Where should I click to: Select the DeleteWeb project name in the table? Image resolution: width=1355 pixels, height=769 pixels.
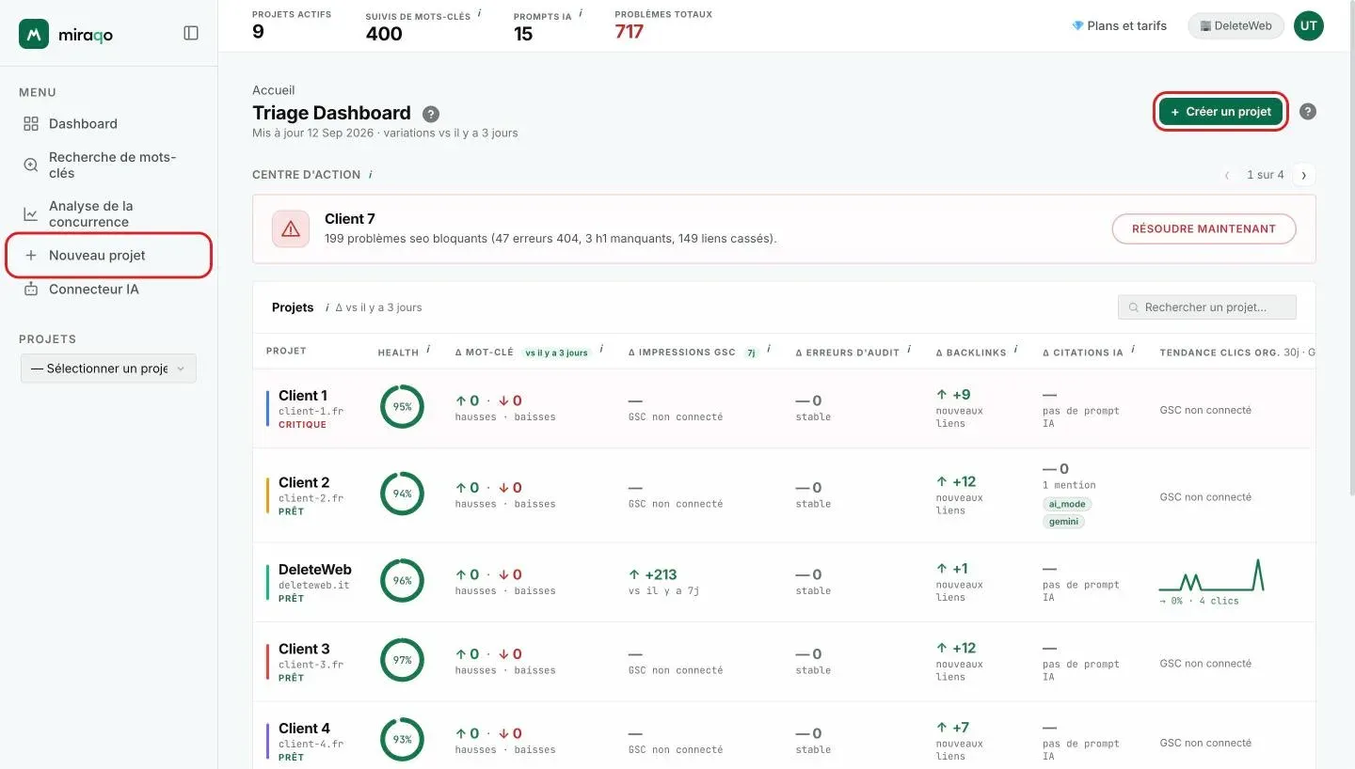click(315, 570)
